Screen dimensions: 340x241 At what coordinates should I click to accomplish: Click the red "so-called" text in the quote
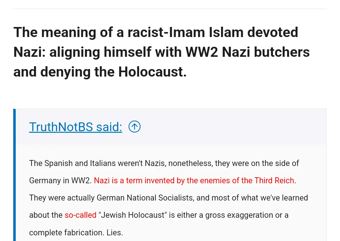(x=81, y=215)
